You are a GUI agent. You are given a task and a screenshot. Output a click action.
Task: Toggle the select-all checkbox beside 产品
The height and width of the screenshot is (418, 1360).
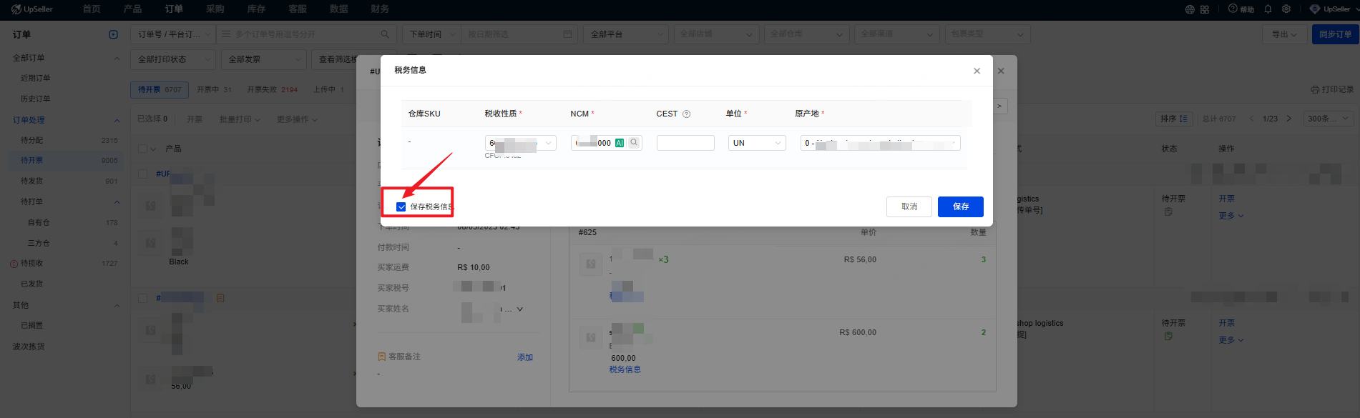pos(143,149)
